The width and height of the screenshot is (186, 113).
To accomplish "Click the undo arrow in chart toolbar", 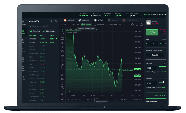I will [x=120, y=25].
